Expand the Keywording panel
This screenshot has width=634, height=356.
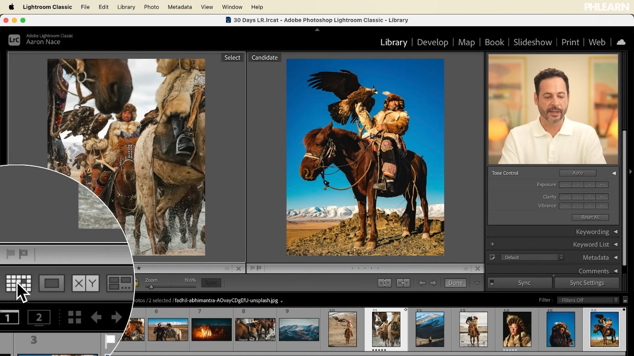(x=615, y=232)
